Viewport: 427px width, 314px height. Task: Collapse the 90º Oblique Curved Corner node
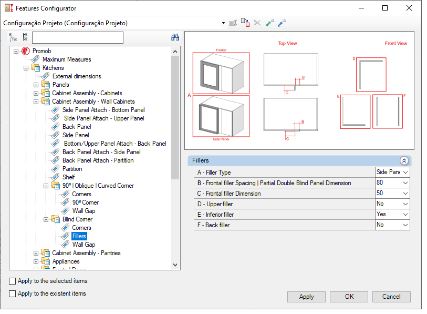coord(46,186)
